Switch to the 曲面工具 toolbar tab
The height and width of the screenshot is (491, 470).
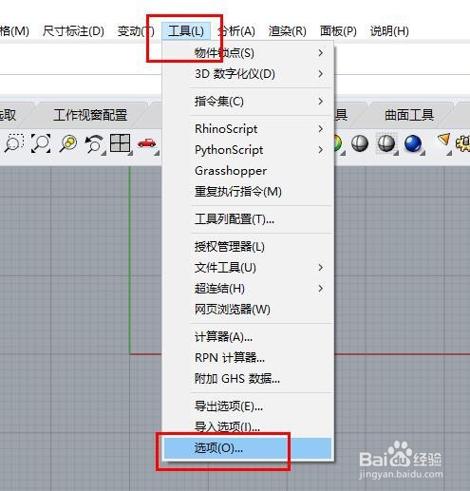click(x=409, y=115)
